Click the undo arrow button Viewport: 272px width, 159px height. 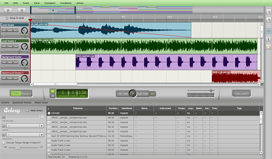[8, 10]
